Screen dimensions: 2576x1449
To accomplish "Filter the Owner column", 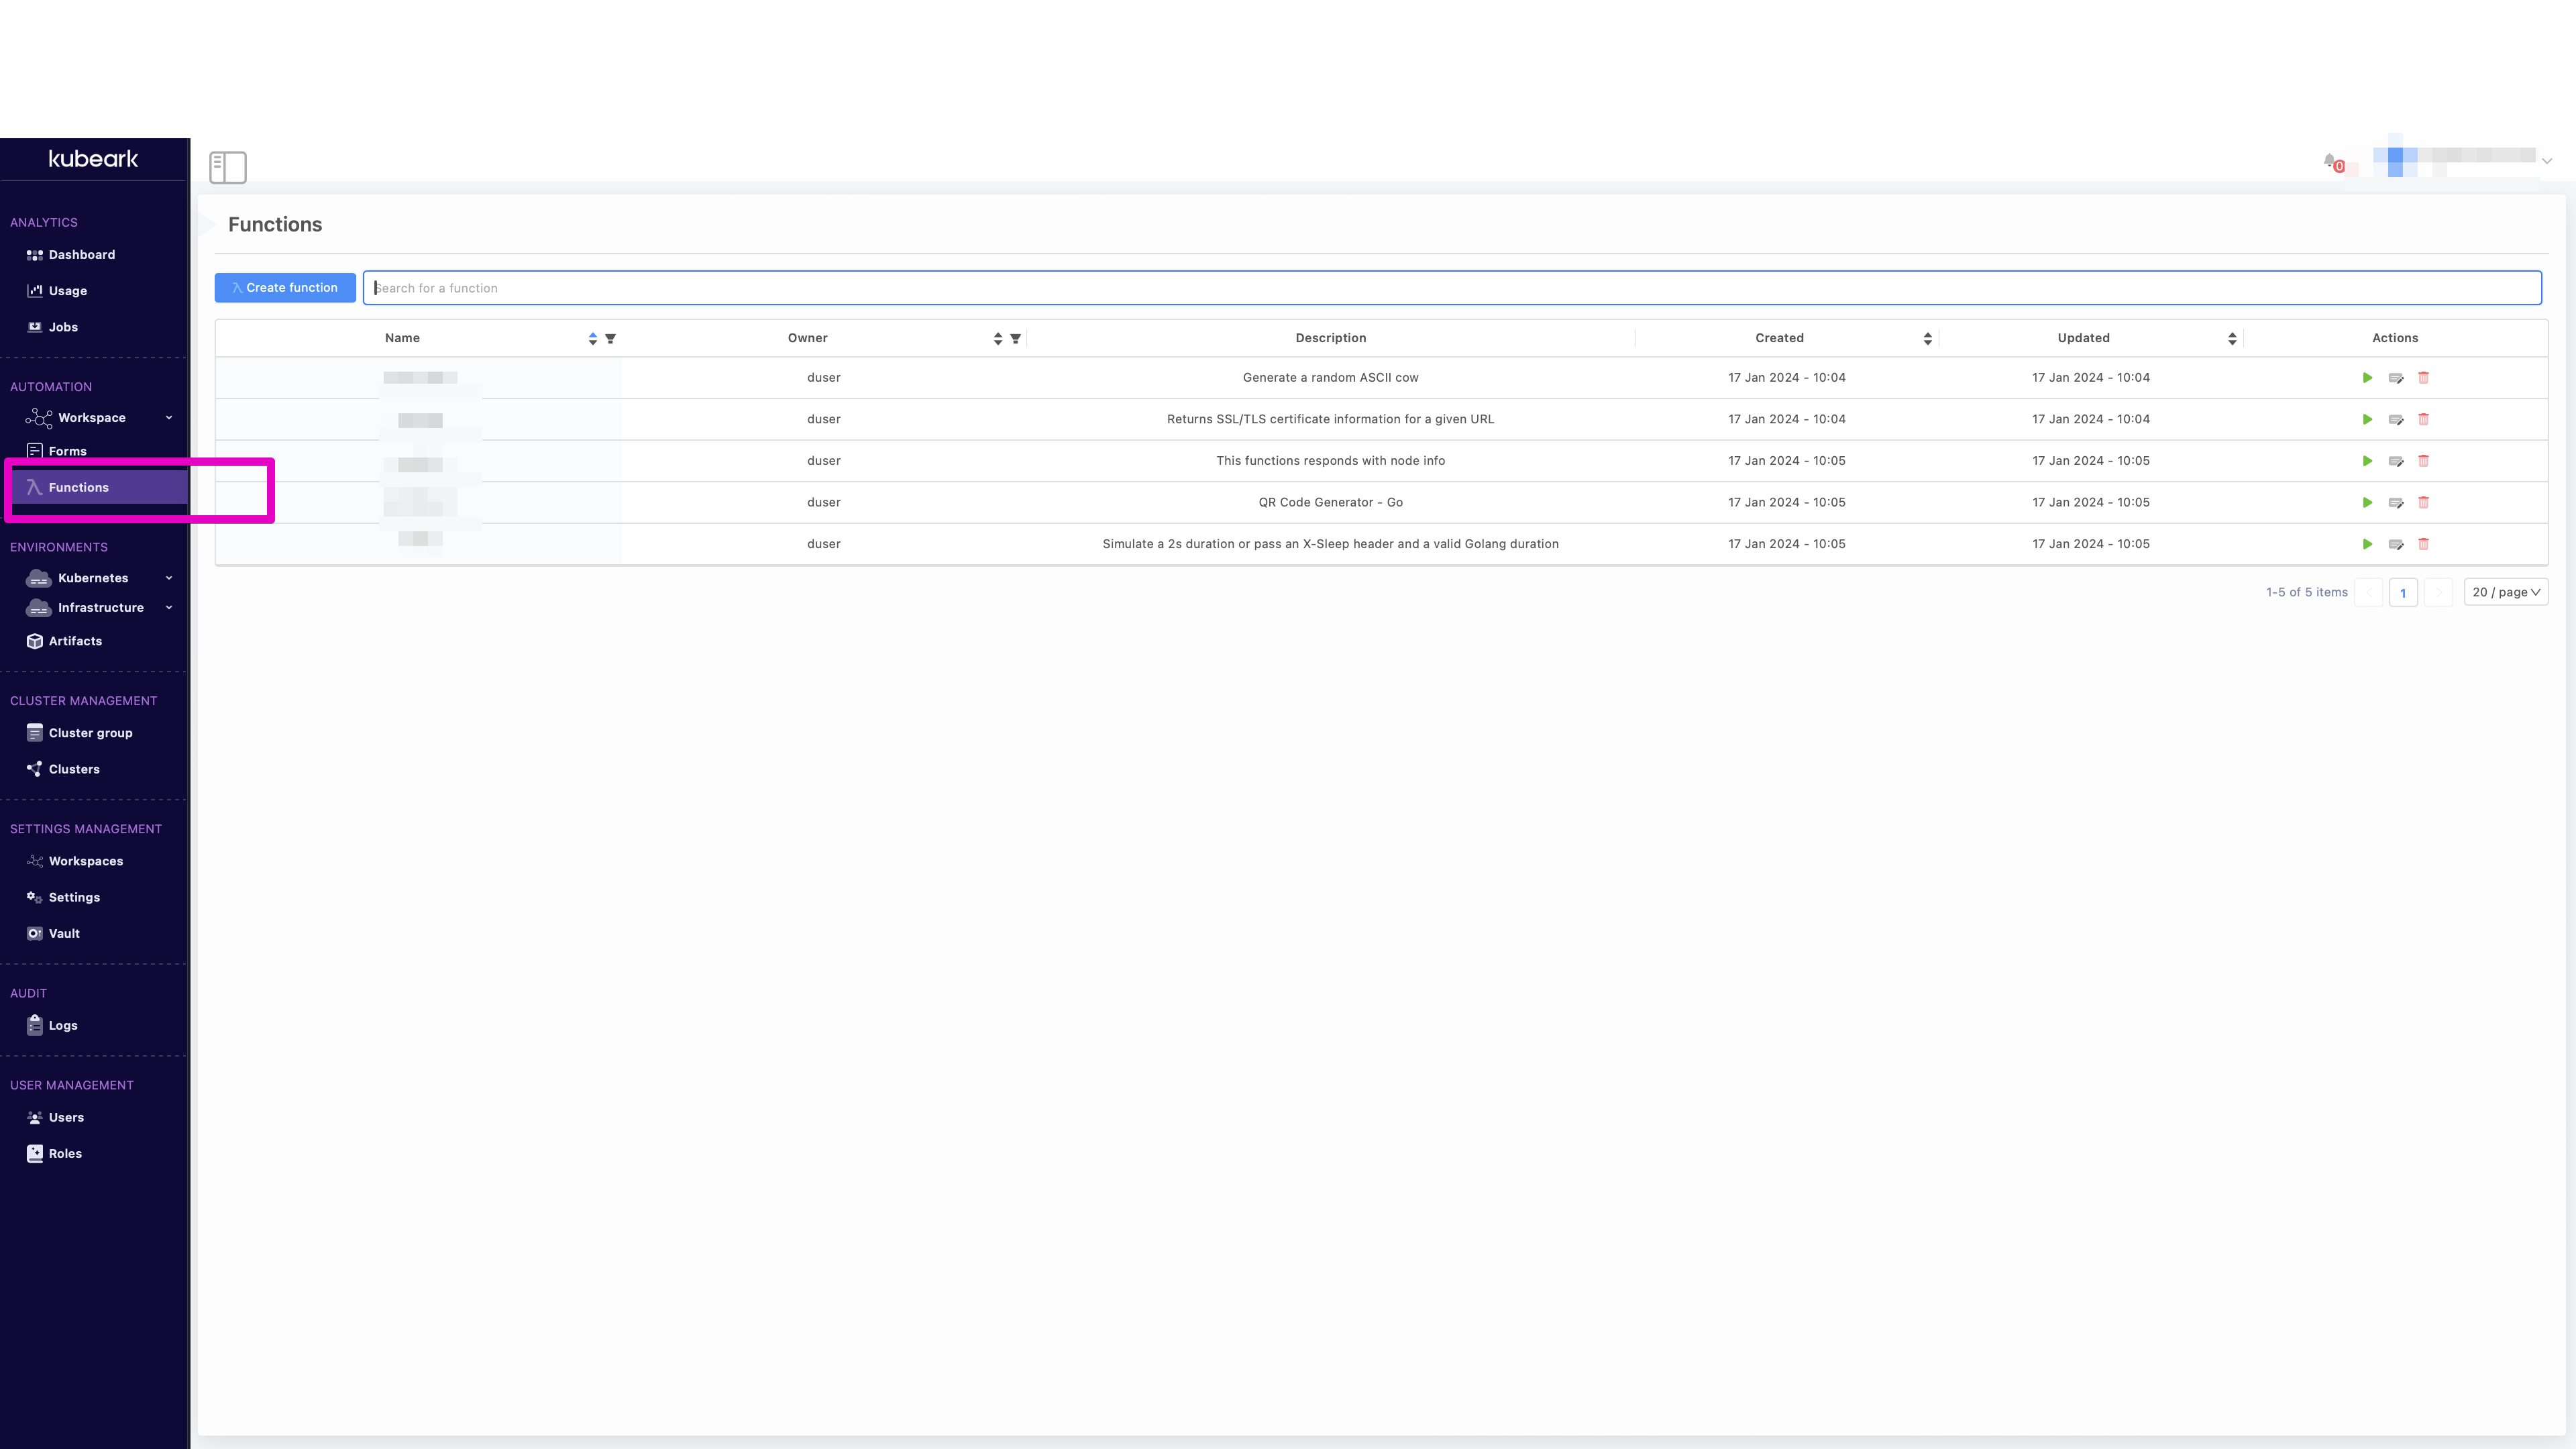I will point(1015,339).
